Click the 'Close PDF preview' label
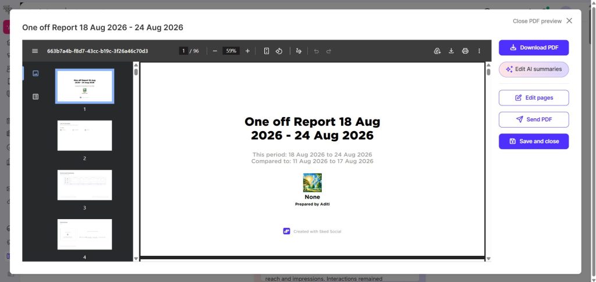 537,22
